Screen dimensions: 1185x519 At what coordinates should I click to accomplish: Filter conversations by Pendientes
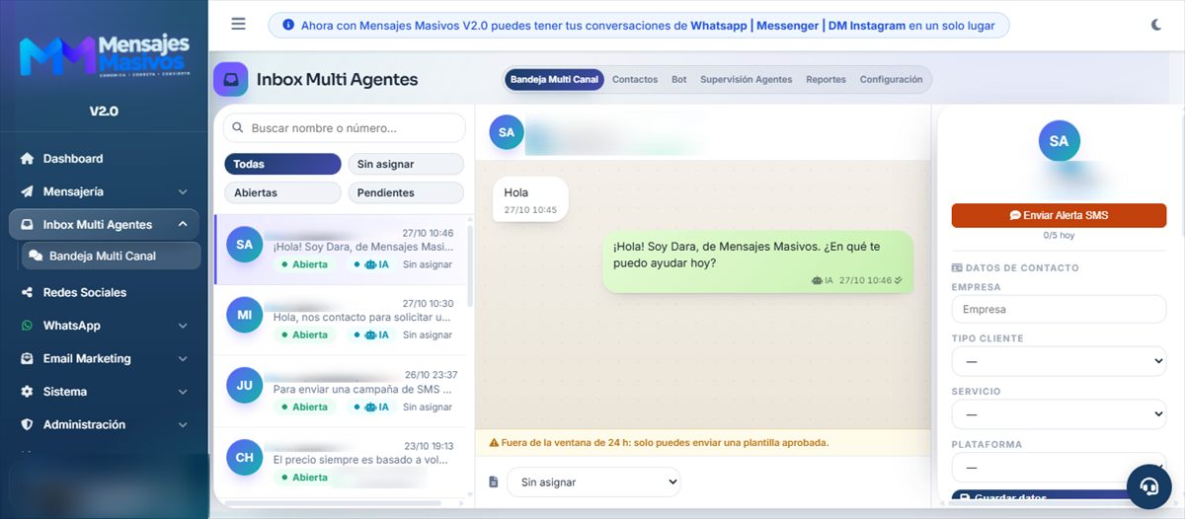(406, 192)
